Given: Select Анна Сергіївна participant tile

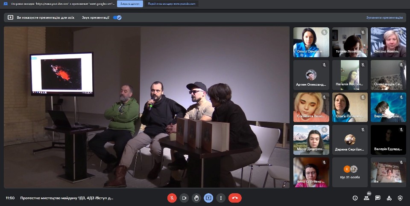Looking at the screenshot, I should coord(311,172).
